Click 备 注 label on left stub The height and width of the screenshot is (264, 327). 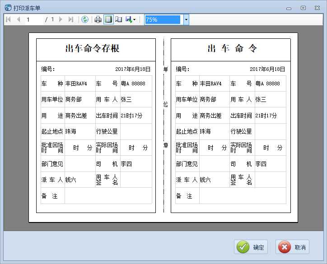pos(49,196)
